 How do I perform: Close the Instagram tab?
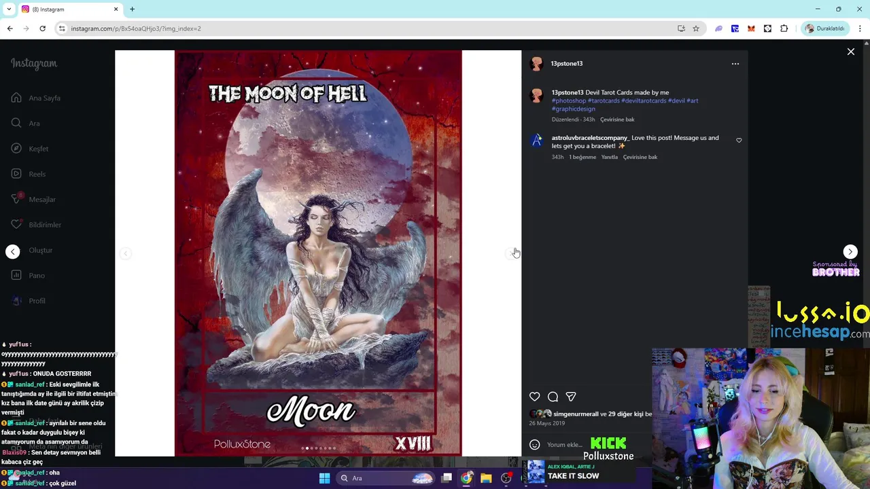[116, 9]
